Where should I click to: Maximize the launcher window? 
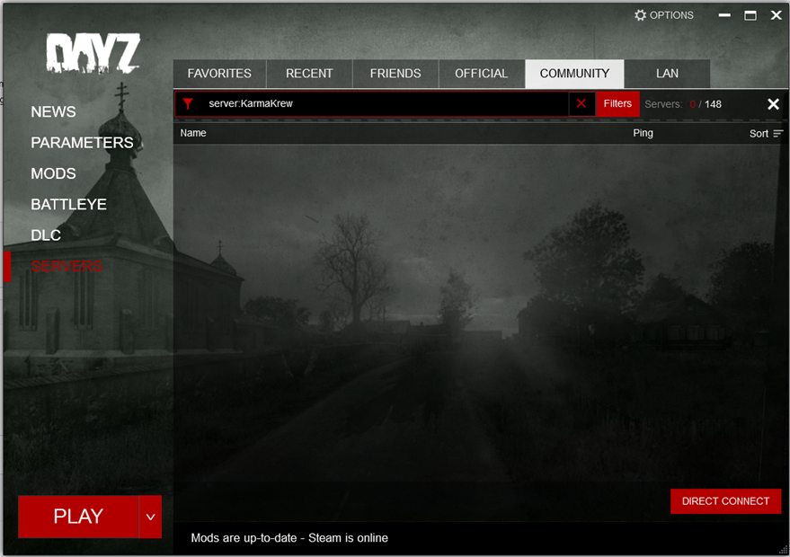(750, 15)
